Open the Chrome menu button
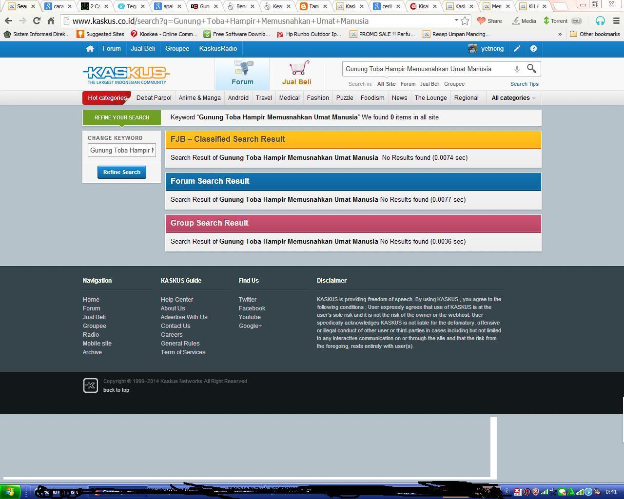 [616, 21]
